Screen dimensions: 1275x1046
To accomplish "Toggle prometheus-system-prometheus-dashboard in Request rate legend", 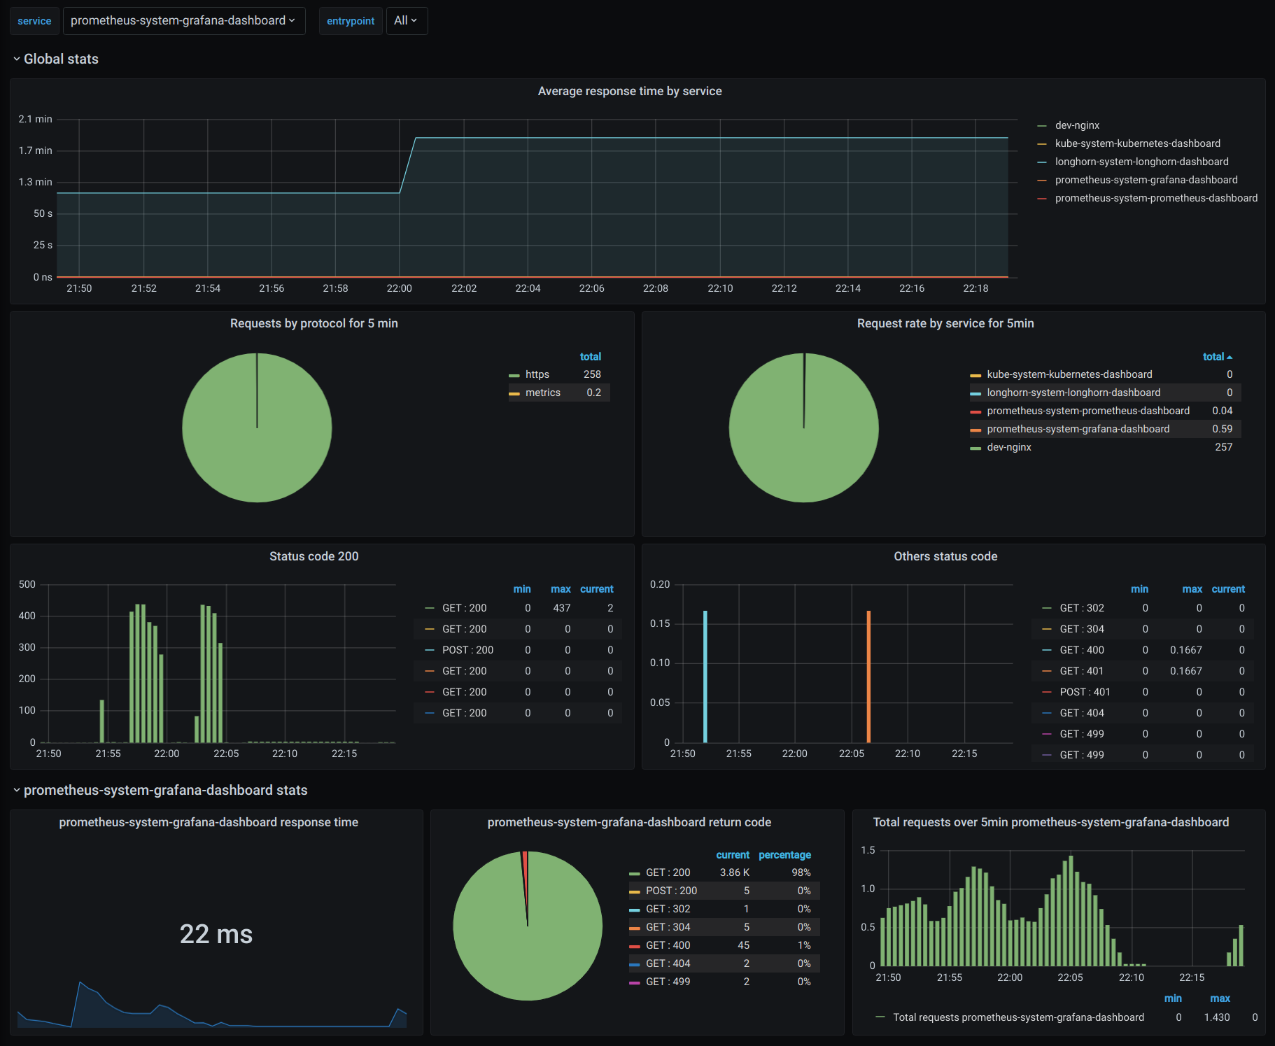I will [1088, 411].
